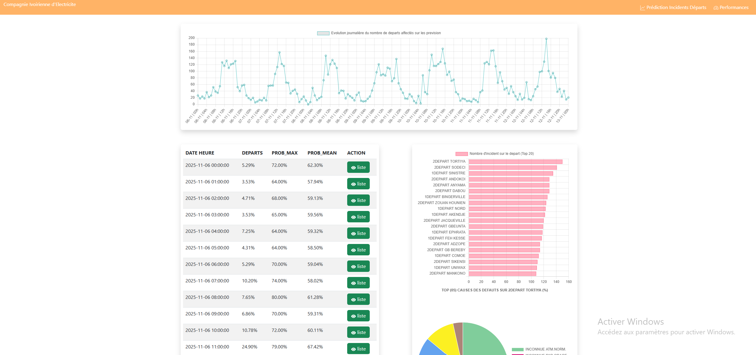The width and height of the screenshot is (756, 355).
Task: Click eye icon in 05:00:00 row
Action: click(x=354, y=250)
